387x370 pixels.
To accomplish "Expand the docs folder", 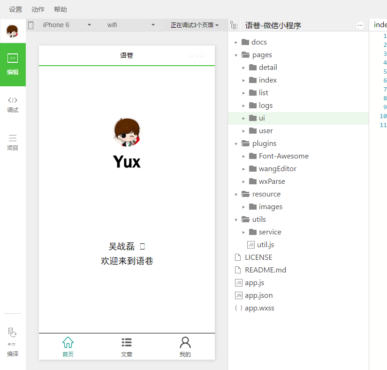I will 236,42.
